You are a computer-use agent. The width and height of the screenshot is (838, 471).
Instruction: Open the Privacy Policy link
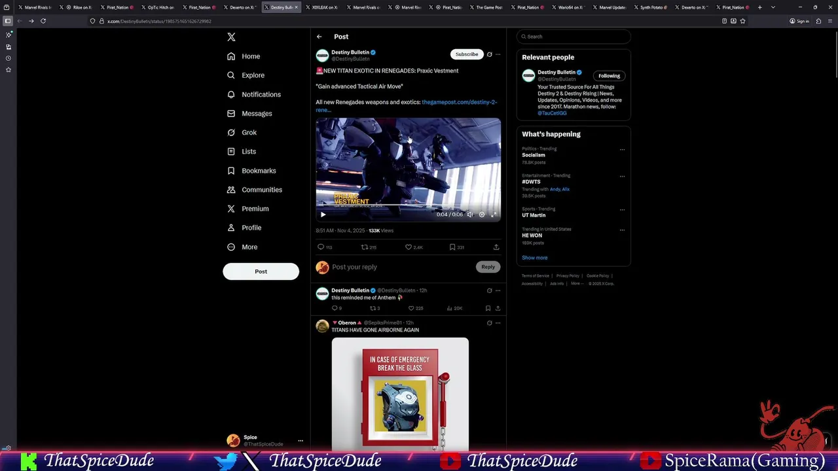[568, 276]
